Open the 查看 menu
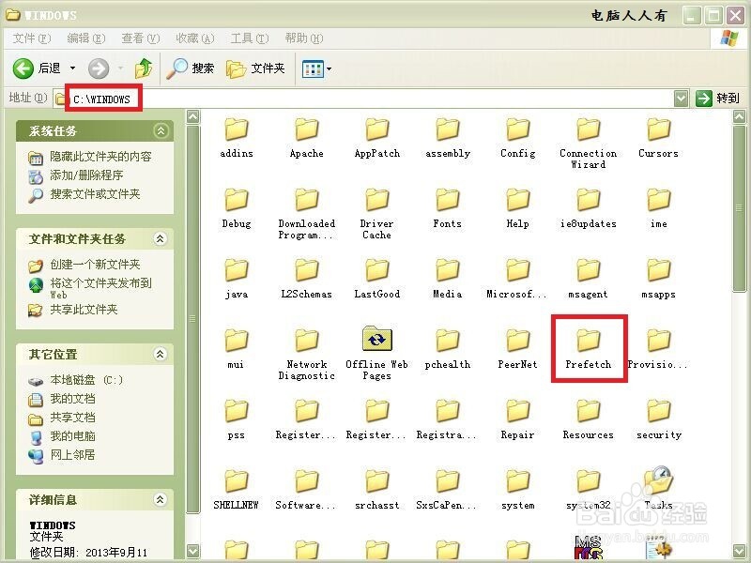 136,38
